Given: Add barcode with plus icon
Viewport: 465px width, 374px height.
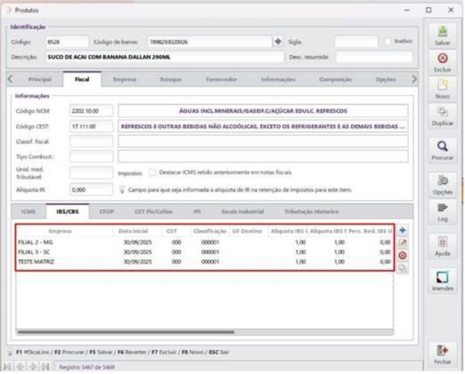Looking at the screenshot, I should tap(277, 42).
